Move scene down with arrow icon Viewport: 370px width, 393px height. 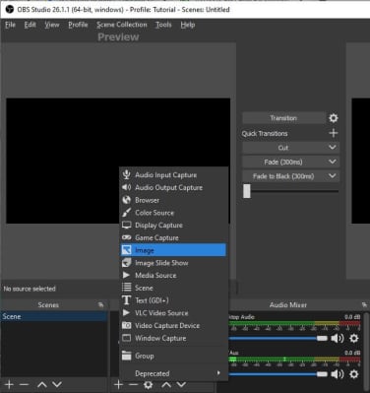(x=57, y=384)
